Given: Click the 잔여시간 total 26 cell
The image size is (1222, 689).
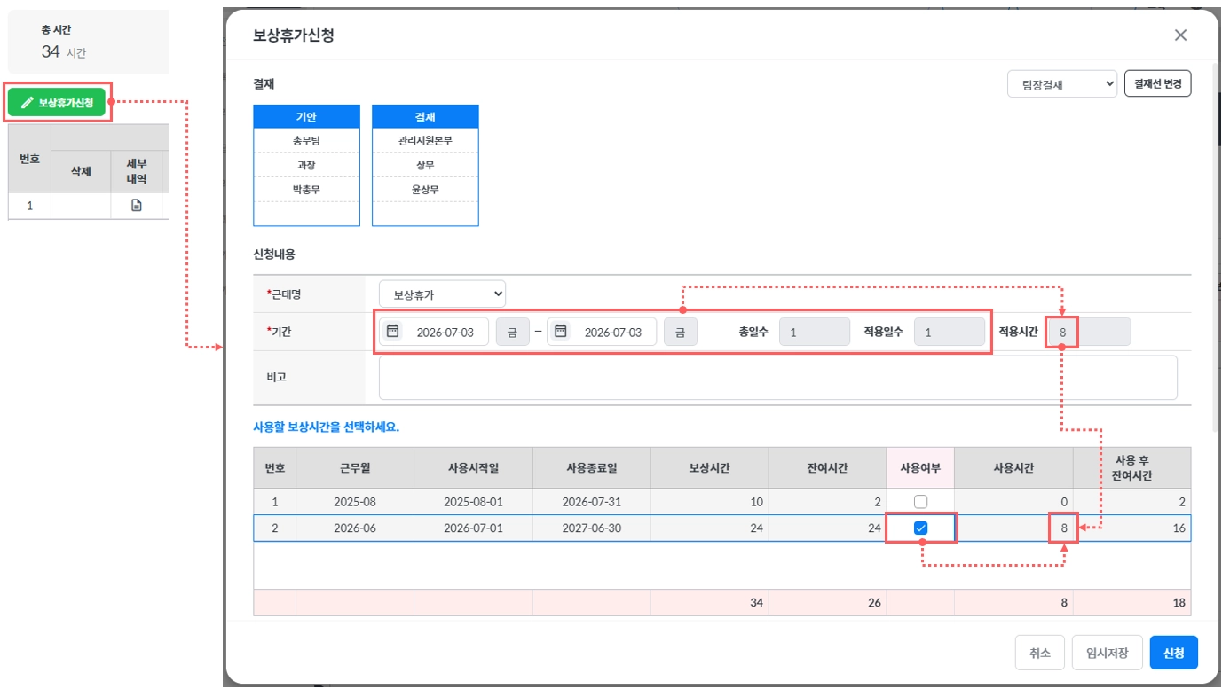Looking at the screenshot, I should [x=828, y=603].
